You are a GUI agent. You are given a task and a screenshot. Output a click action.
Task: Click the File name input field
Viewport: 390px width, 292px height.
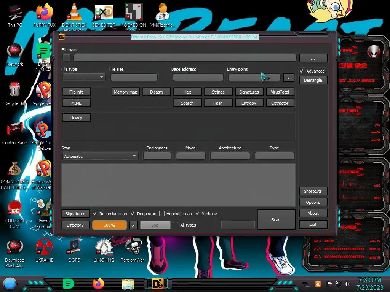185,58
